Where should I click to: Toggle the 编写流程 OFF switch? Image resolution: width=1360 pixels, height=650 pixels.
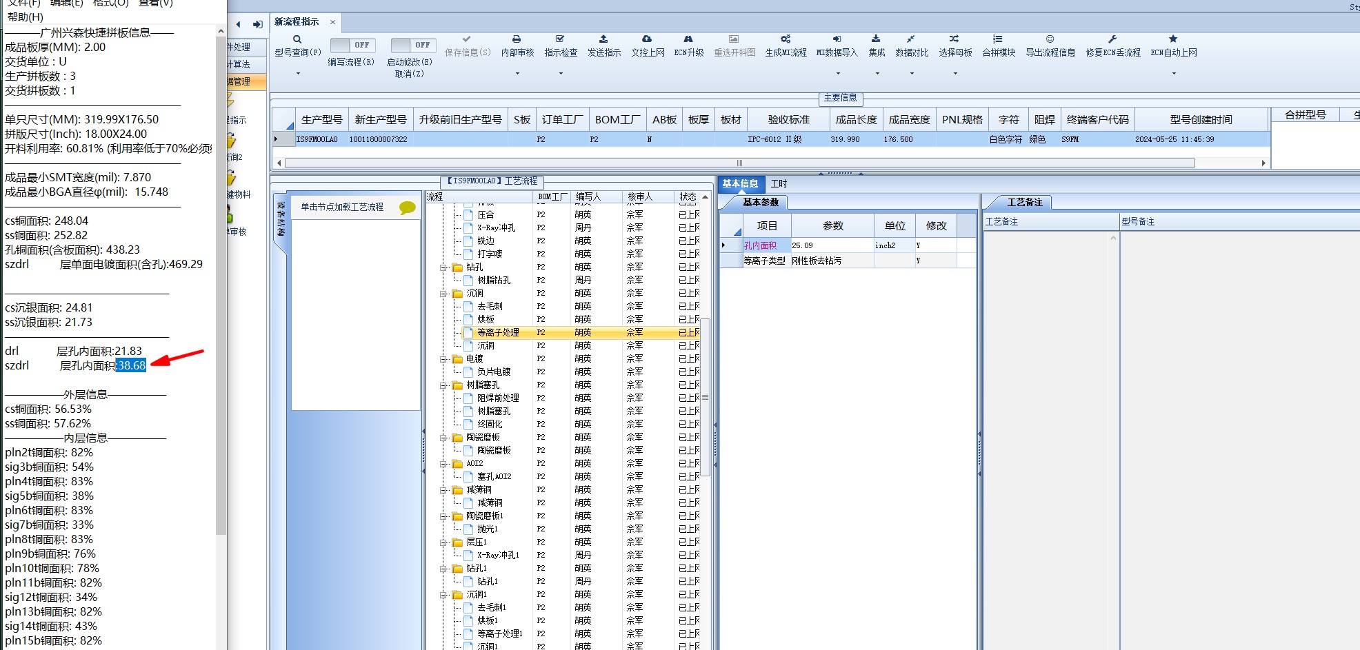pyautogui.click(x=352, y=45)
